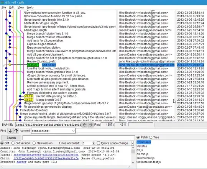Screen dimensions: 207x169
Task: Click the Search button
Action: coord(11,138)
